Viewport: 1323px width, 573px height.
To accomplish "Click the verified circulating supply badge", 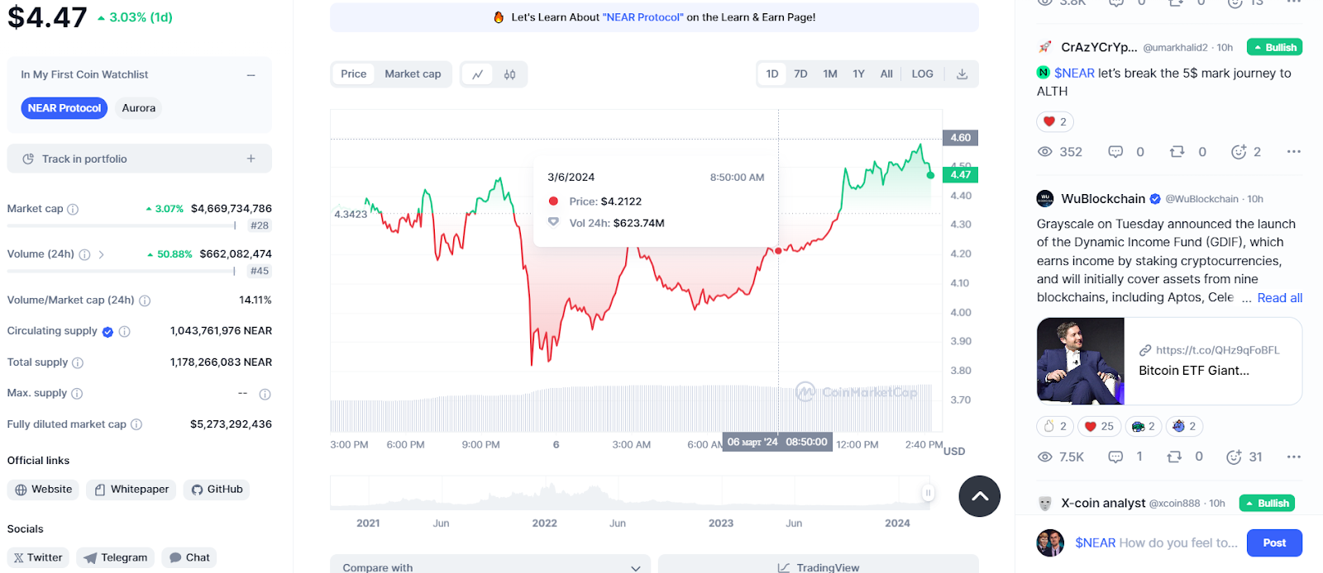I will pos(107,331).
